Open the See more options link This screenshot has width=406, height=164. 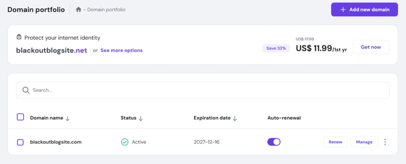click(x=121, y=50)
